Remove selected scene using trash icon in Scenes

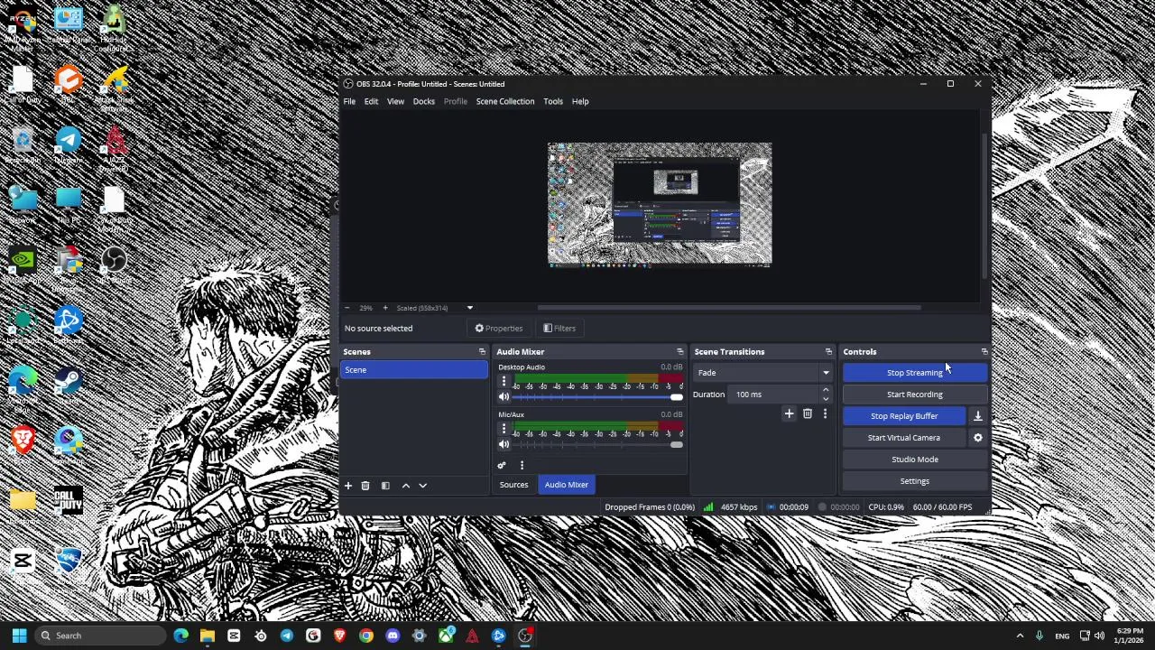click(x=365, y=486)
